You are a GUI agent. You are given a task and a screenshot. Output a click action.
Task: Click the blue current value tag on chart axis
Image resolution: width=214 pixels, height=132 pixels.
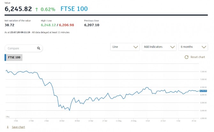click(203, 91)
